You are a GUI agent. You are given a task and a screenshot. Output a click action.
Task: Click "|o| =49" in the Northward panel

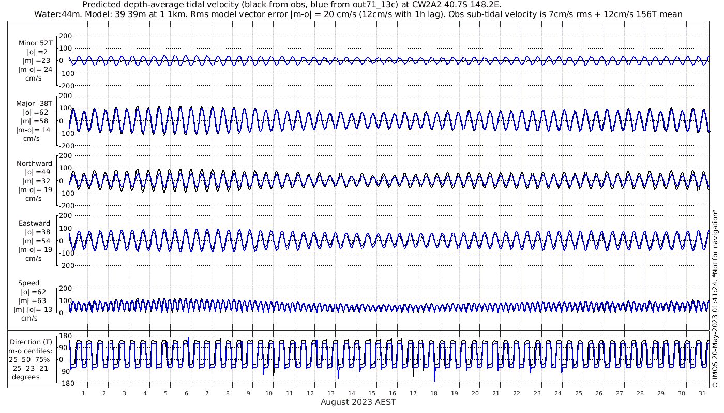pyautogui.click(x=37, y=172)
